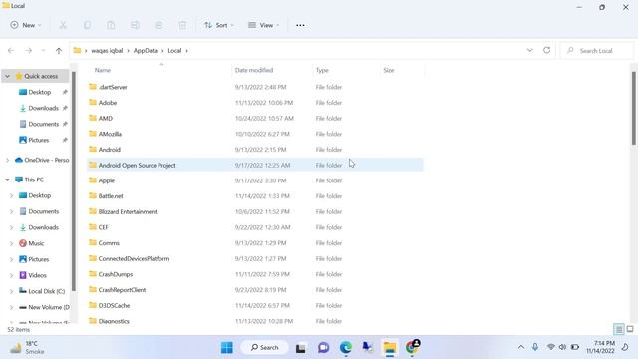Open pinned Downloads under Quick access

[x=43, y=108]
